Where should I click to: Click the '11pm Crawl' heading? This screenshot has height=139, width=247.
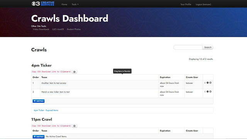[42, 119]
